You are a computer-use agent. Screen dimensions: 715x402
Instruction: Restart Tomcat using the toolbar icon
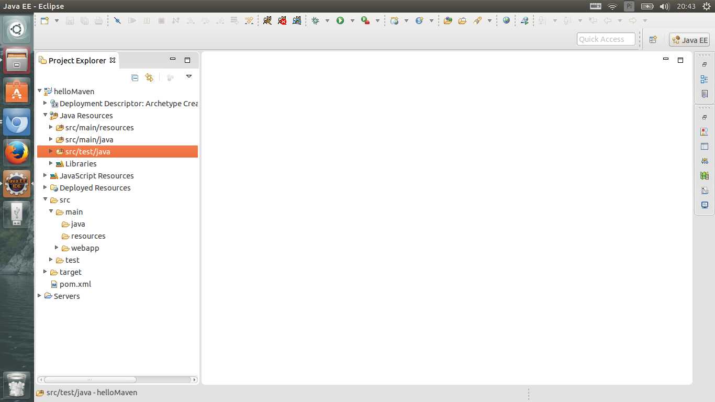click(297, 20)
